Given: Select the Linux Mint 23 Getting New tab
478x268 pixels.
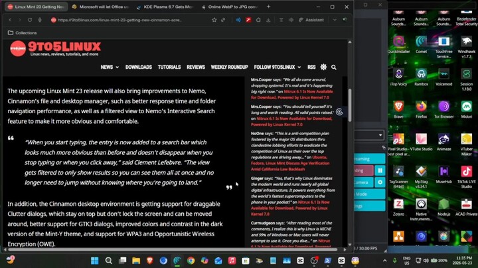Looking at the screenshot, I should (x=36, y=7).
